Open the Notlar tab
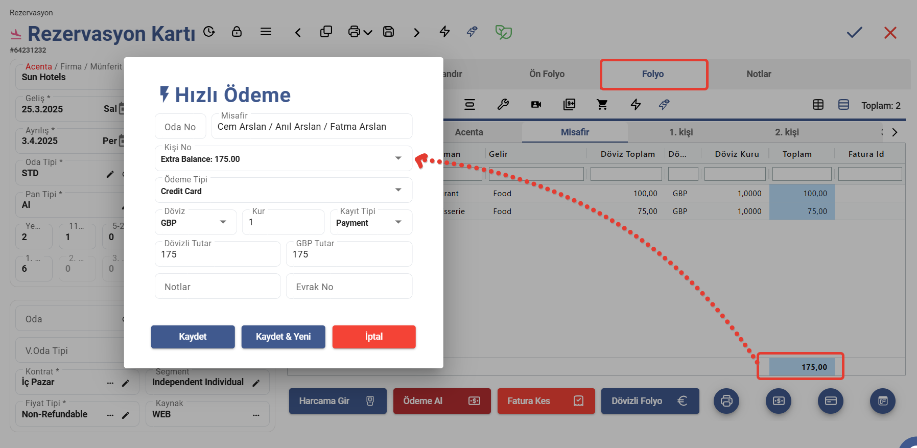The image size is (917, 448). coord(759,74)
